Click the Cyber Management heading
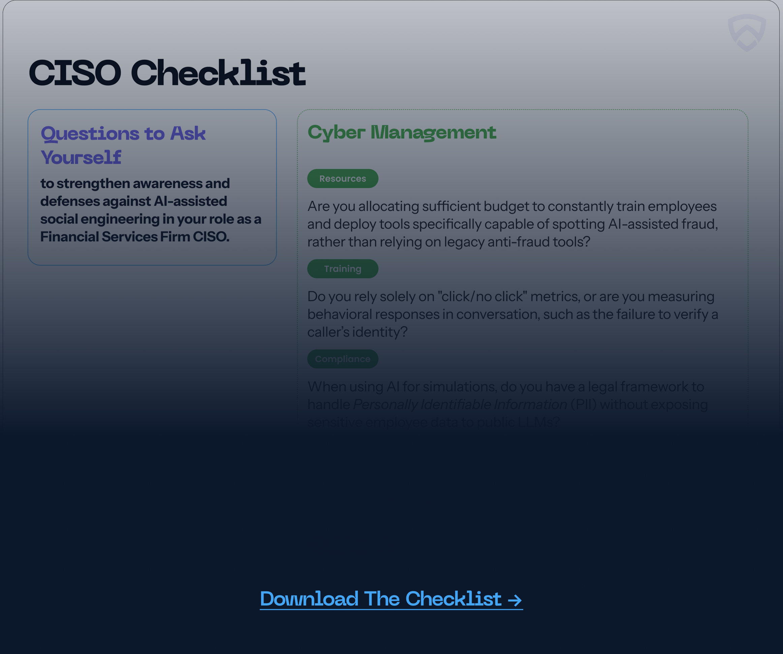Screen dimensions: 783x654 402,133
